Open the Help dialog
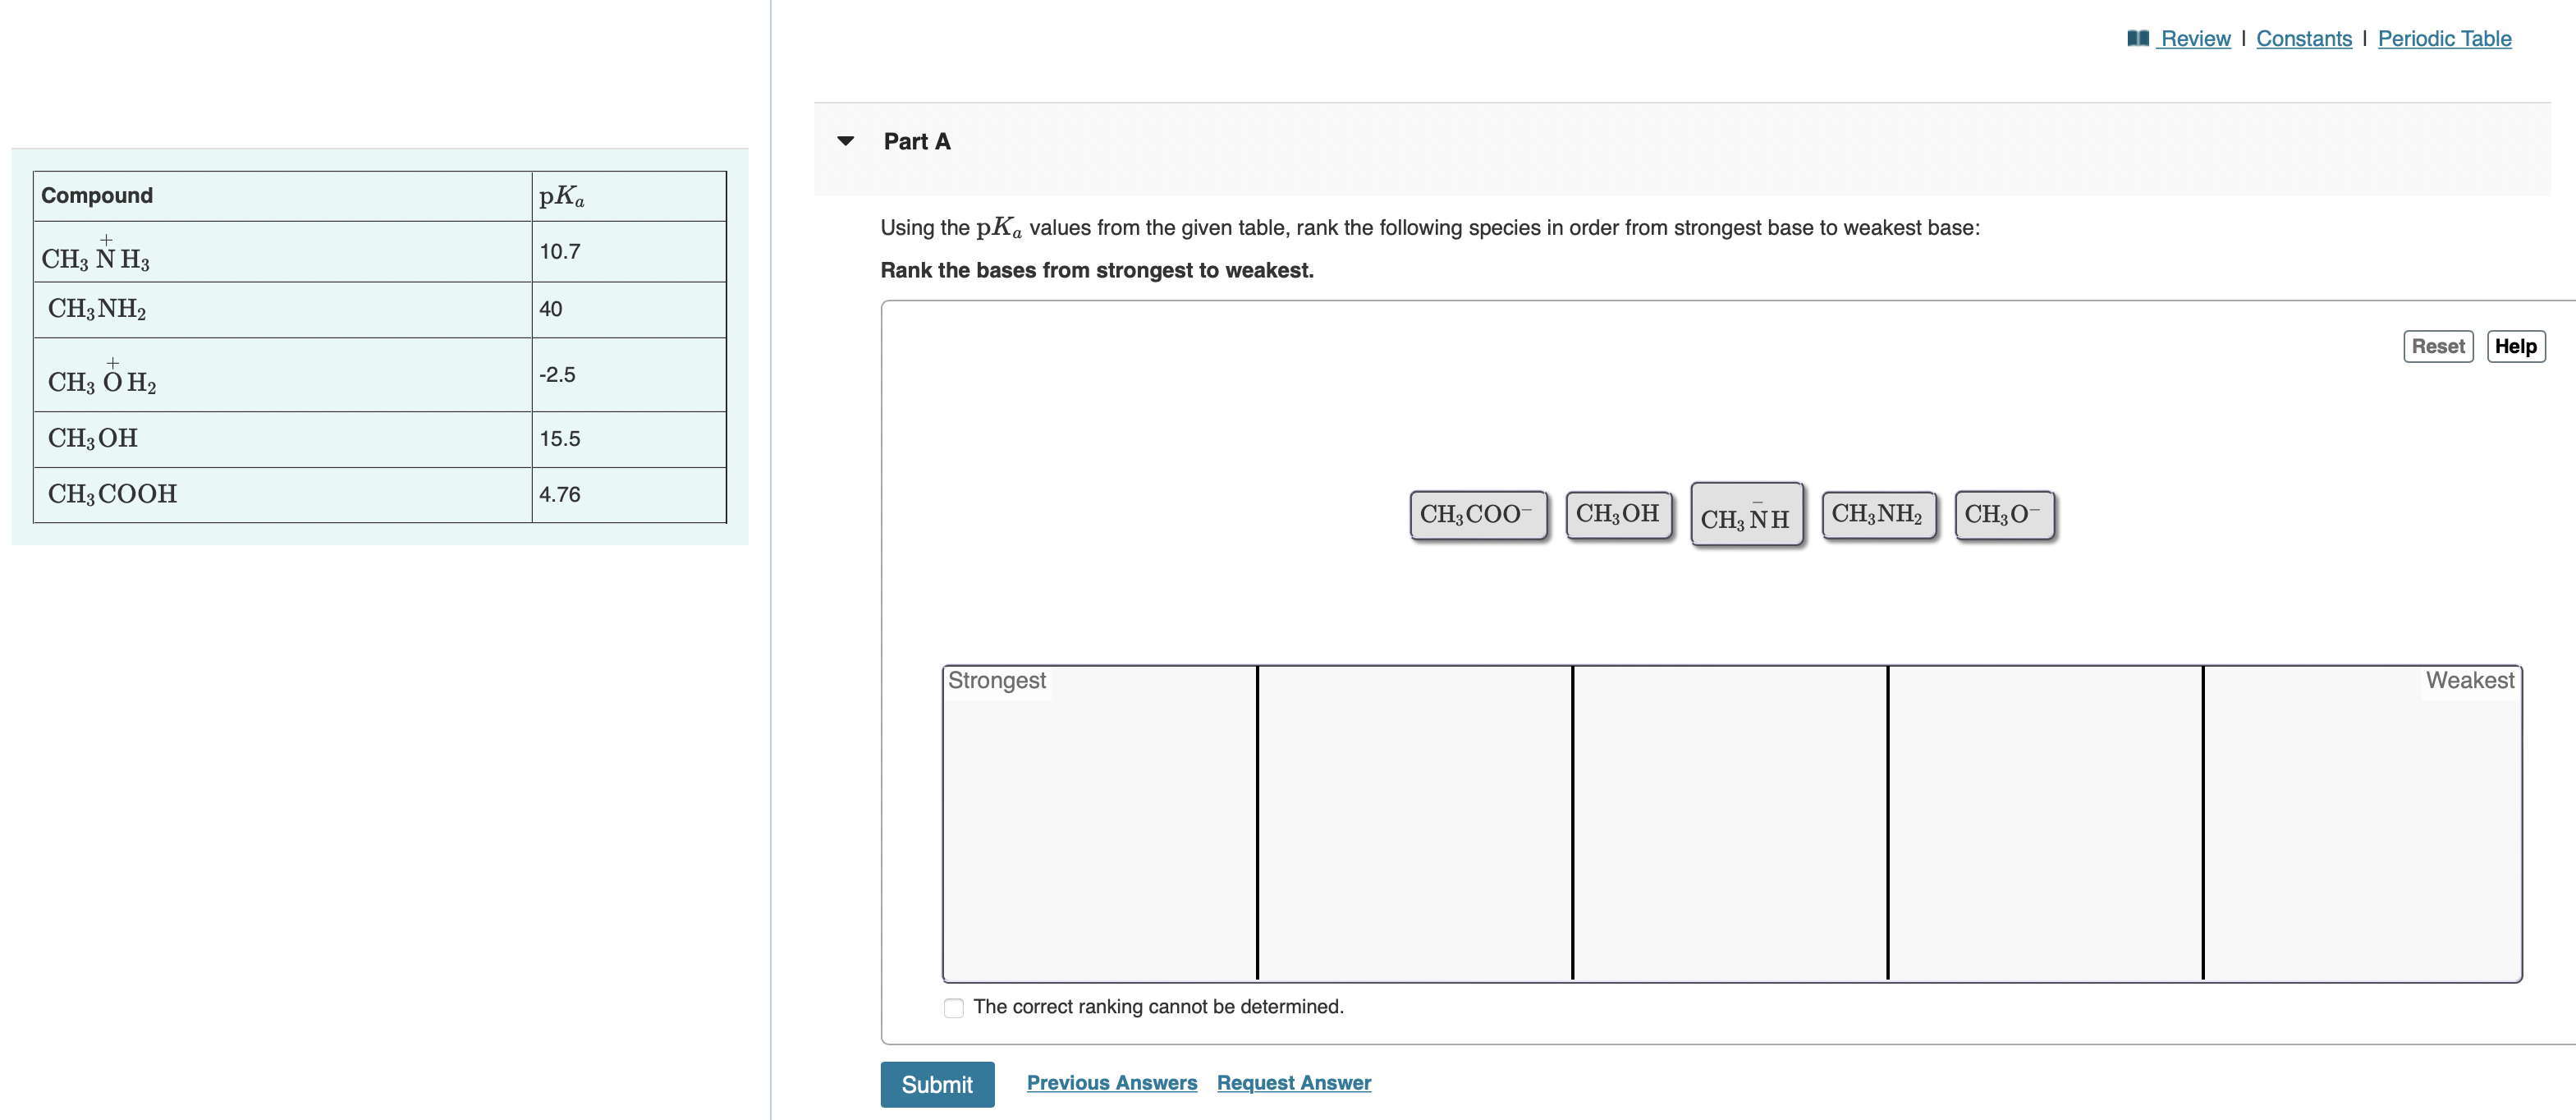Viewport: 2576px width, 1120px height. point(2516,346)
